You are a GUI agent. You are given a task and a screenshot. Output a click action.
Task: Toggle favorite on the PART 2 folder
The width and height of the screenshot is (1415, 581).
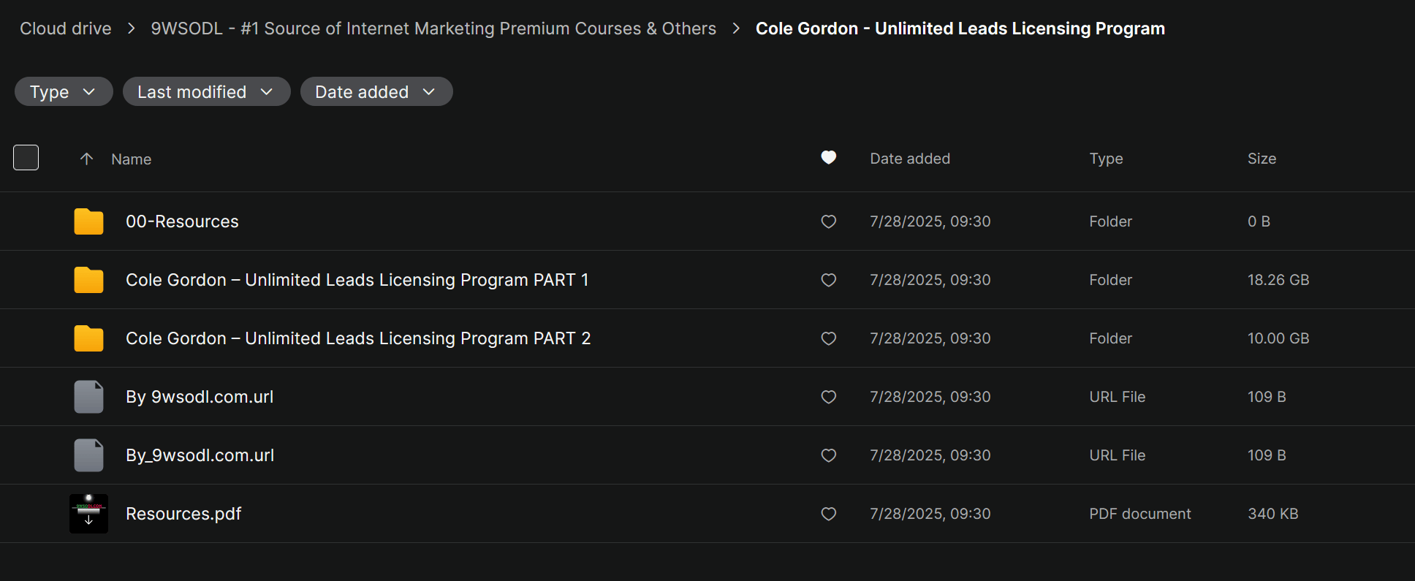(x=828, y=338)
